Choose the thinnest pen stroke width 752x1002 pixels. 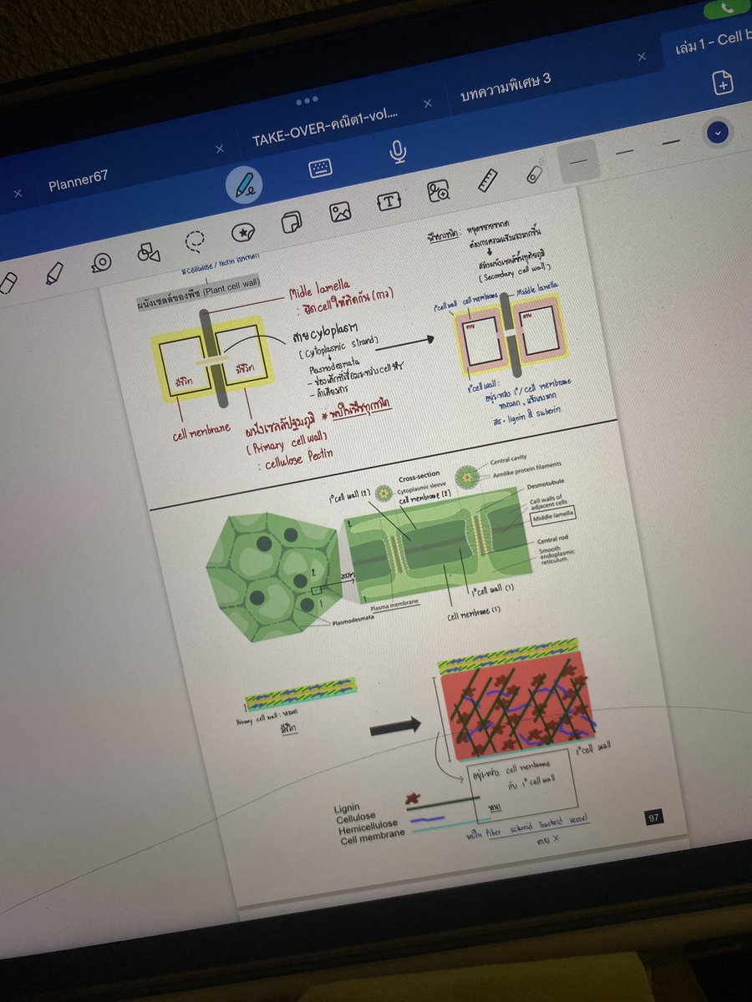point(577,161)
